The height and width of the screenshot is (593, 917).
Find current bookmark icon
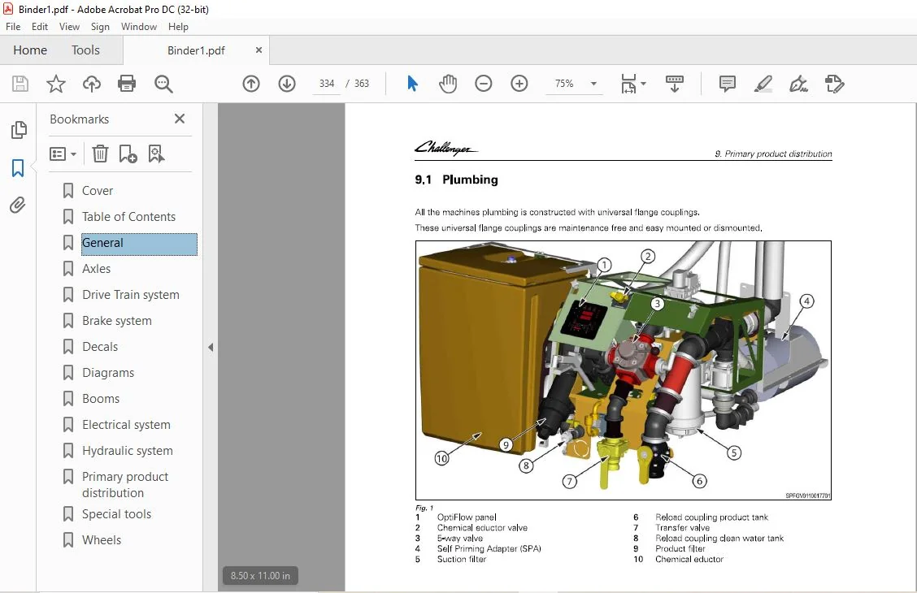(x=156, y=154)
